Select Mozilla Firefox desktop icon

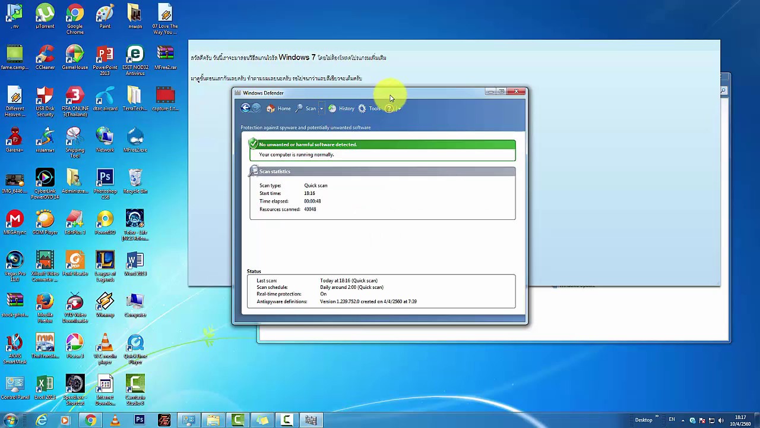tap(45, 308)
